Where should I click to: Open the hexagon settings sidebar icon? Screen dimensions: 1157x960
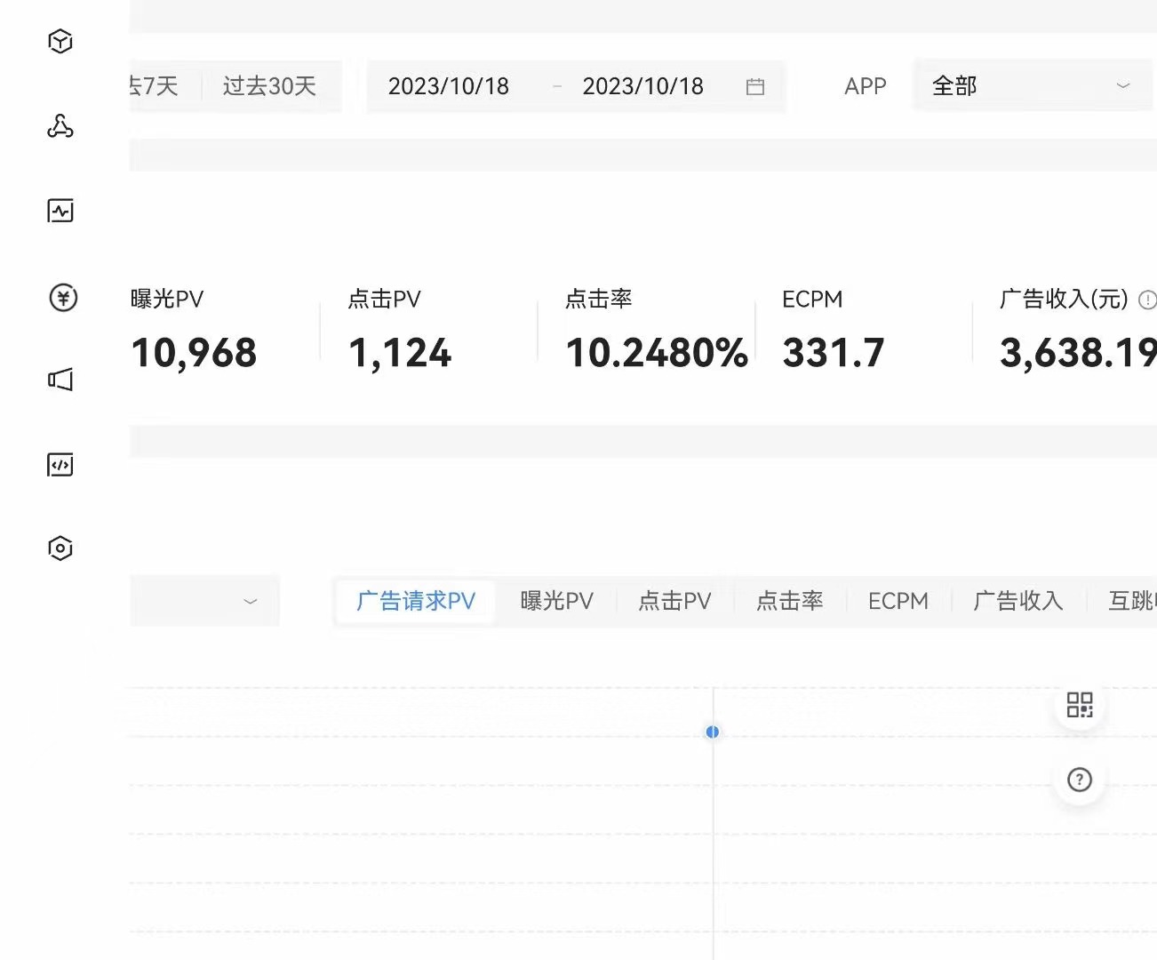click(x=60, y=548)
